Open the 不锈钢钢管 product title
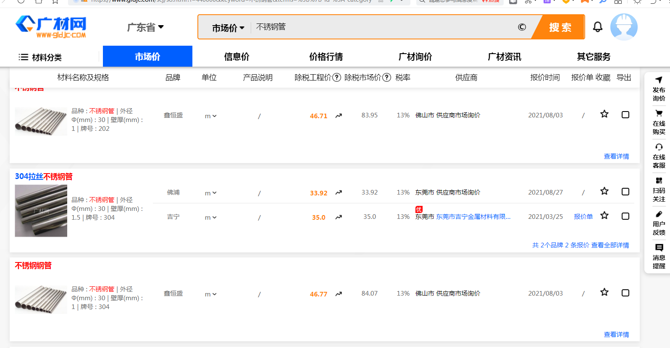This screenshot has height=348, width=670. pos(33,265)
